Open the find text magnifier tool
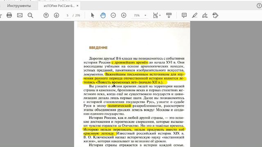This screenshot has height=147, width=262. click(x=30, y=16)
